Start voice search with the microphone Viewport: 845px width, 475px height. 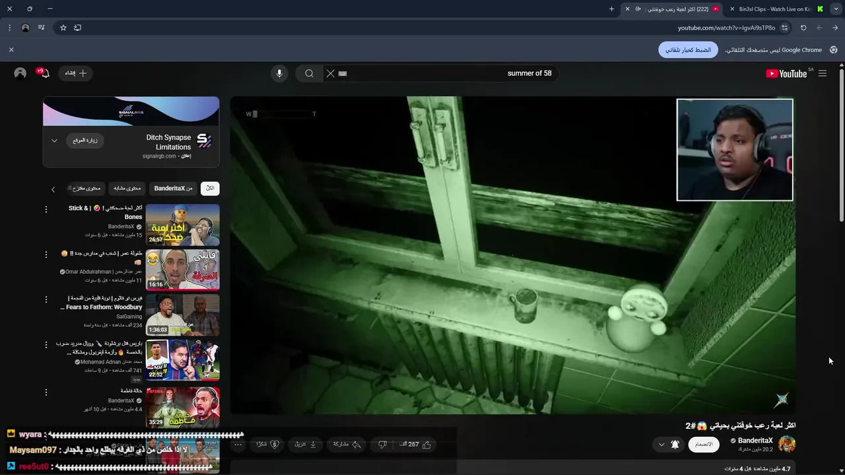coord(279,73)
